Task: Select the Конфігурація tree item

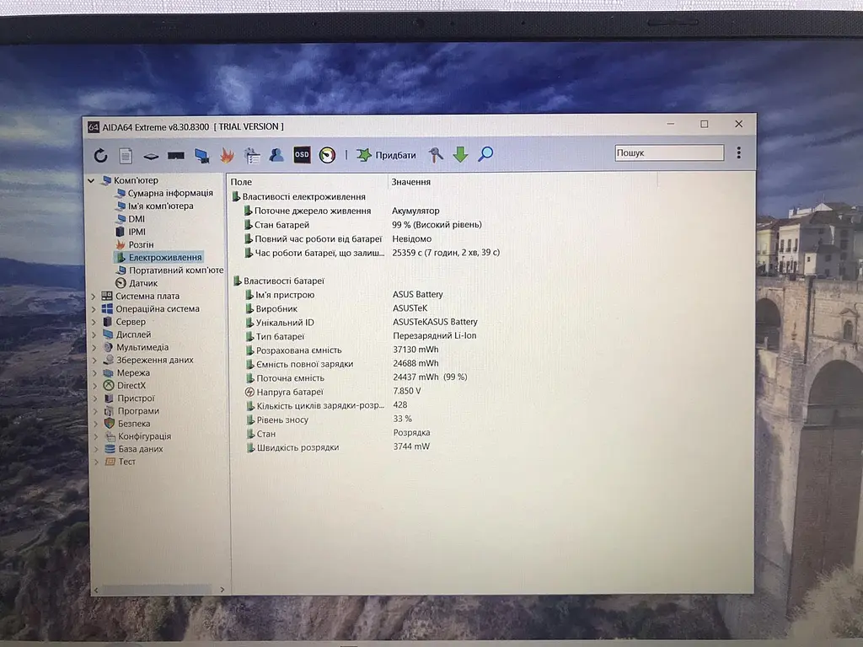Action: coord(144,436)
